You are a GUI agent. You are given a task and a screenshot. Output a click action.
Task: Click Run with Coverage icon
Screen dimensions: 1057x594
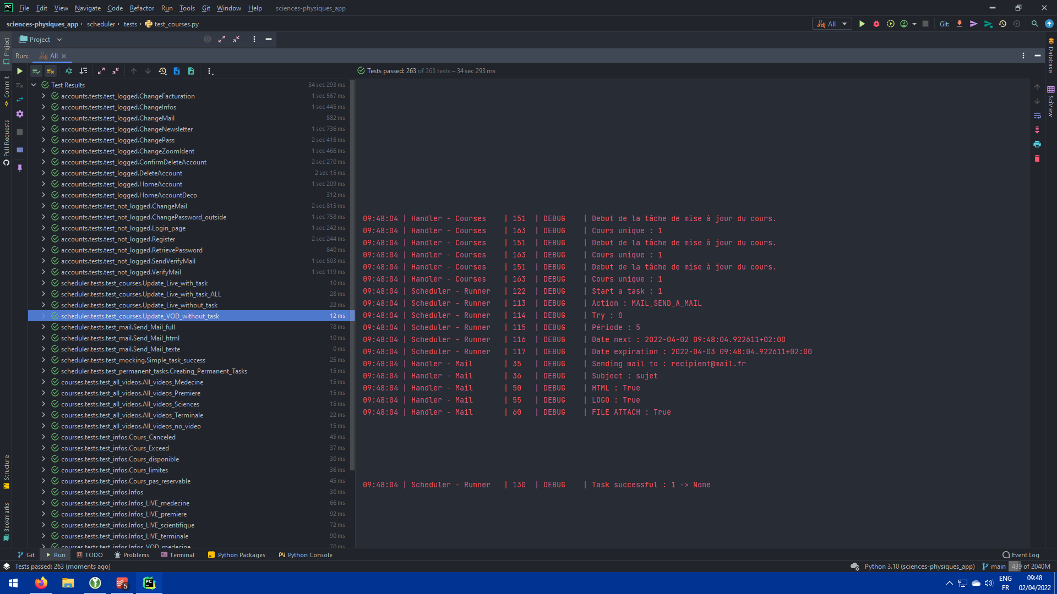pos(890,24)
